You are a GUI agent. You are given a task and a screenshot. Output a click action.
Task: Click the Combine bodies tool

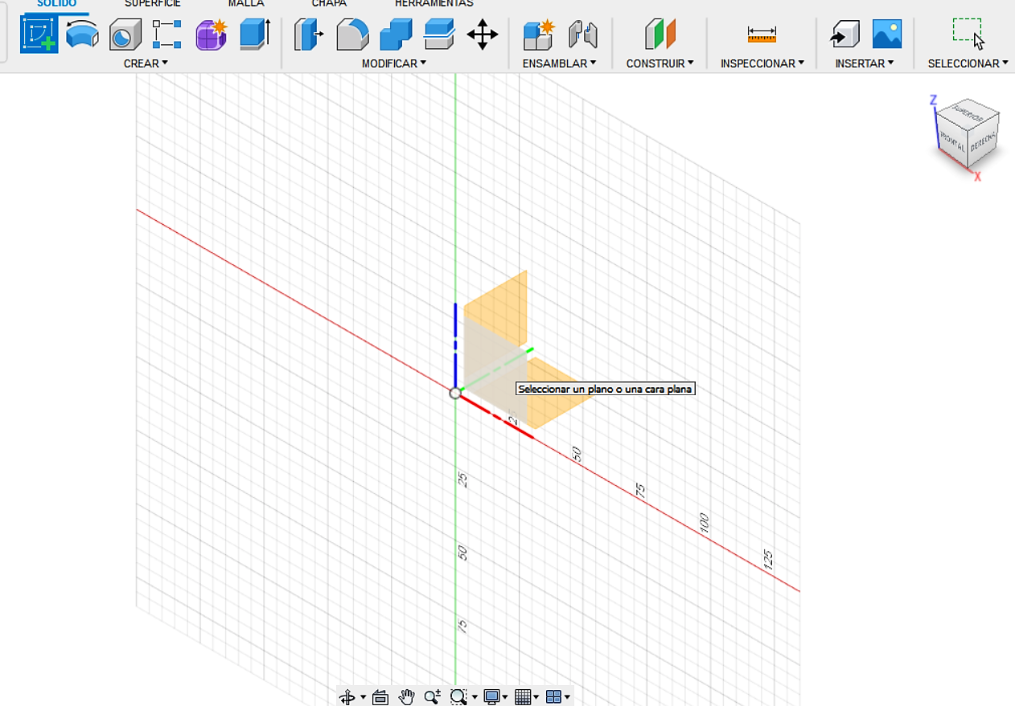pos(396,35)
